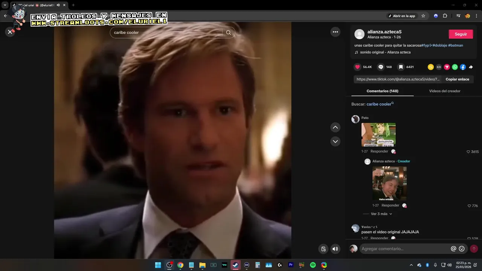Share video via WhatsApp icon

coord(455,67)
